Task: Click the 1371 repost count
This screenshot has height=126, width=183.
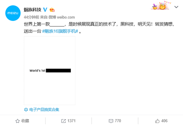Action: pos(71,121)
